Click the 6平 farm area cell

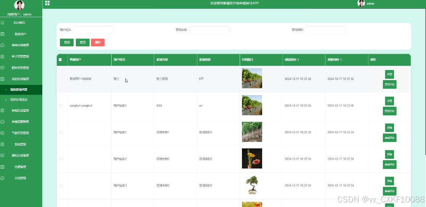coord(201,79)
